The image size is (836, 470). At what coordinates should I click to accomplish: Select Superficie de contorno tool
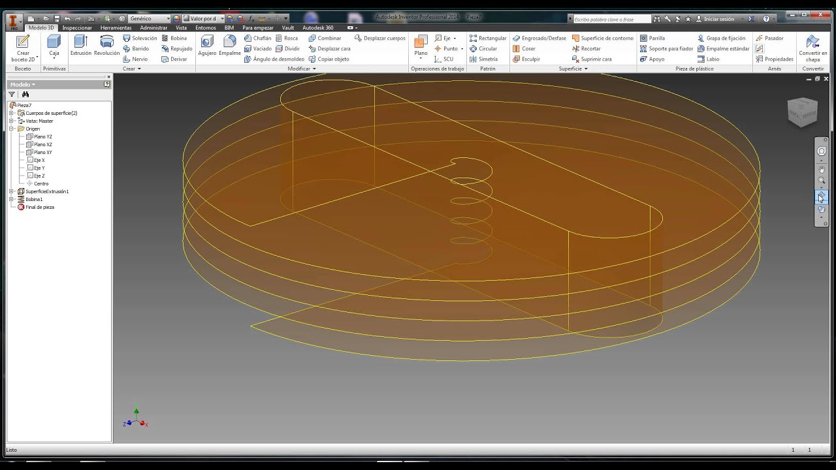[602, 38]
